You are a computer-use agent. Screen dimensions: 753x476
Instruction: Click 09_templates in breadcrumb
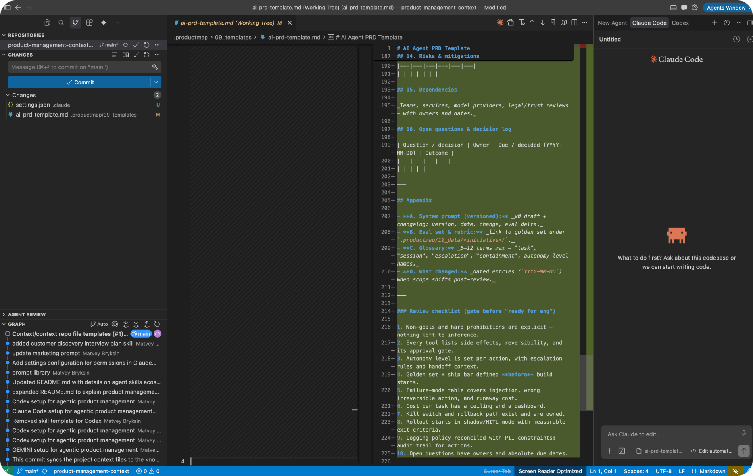233,38
